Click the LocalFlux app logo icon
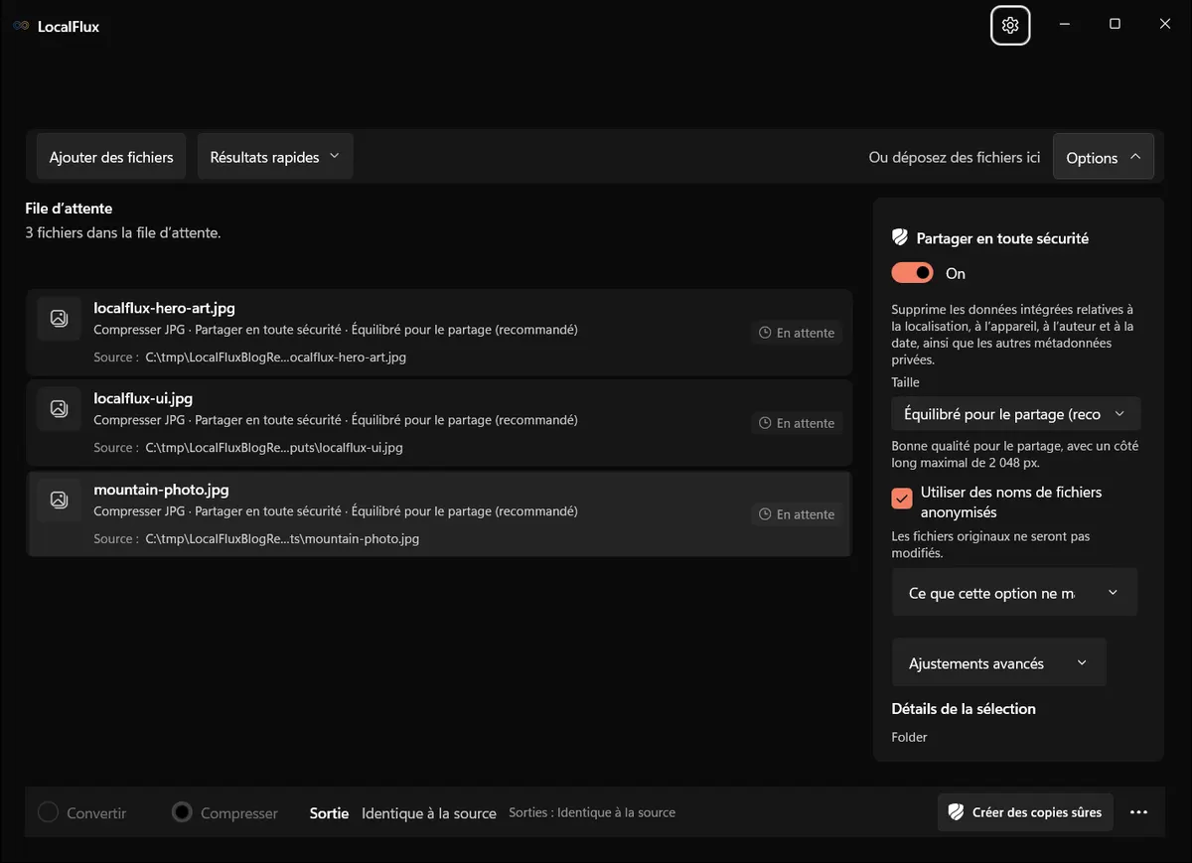 tap(21, 27)
